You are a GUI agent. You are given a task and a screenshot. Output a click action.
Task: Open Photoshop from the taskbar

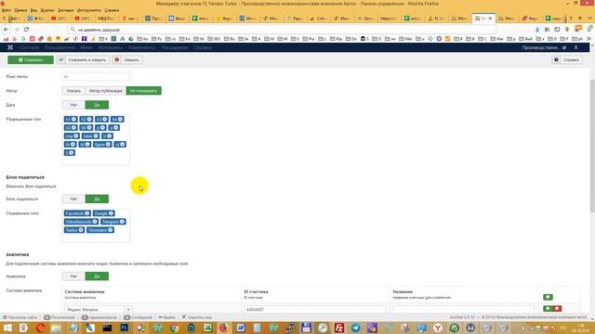tap(124, 328)
